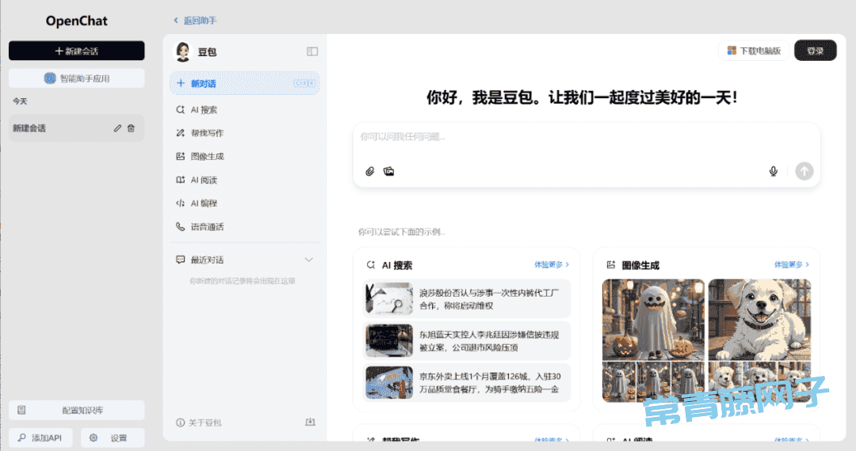Viewport: 856px width, 451px height.
Task: Click the download icon beside 关于豆包
Action: pos(310,423)
